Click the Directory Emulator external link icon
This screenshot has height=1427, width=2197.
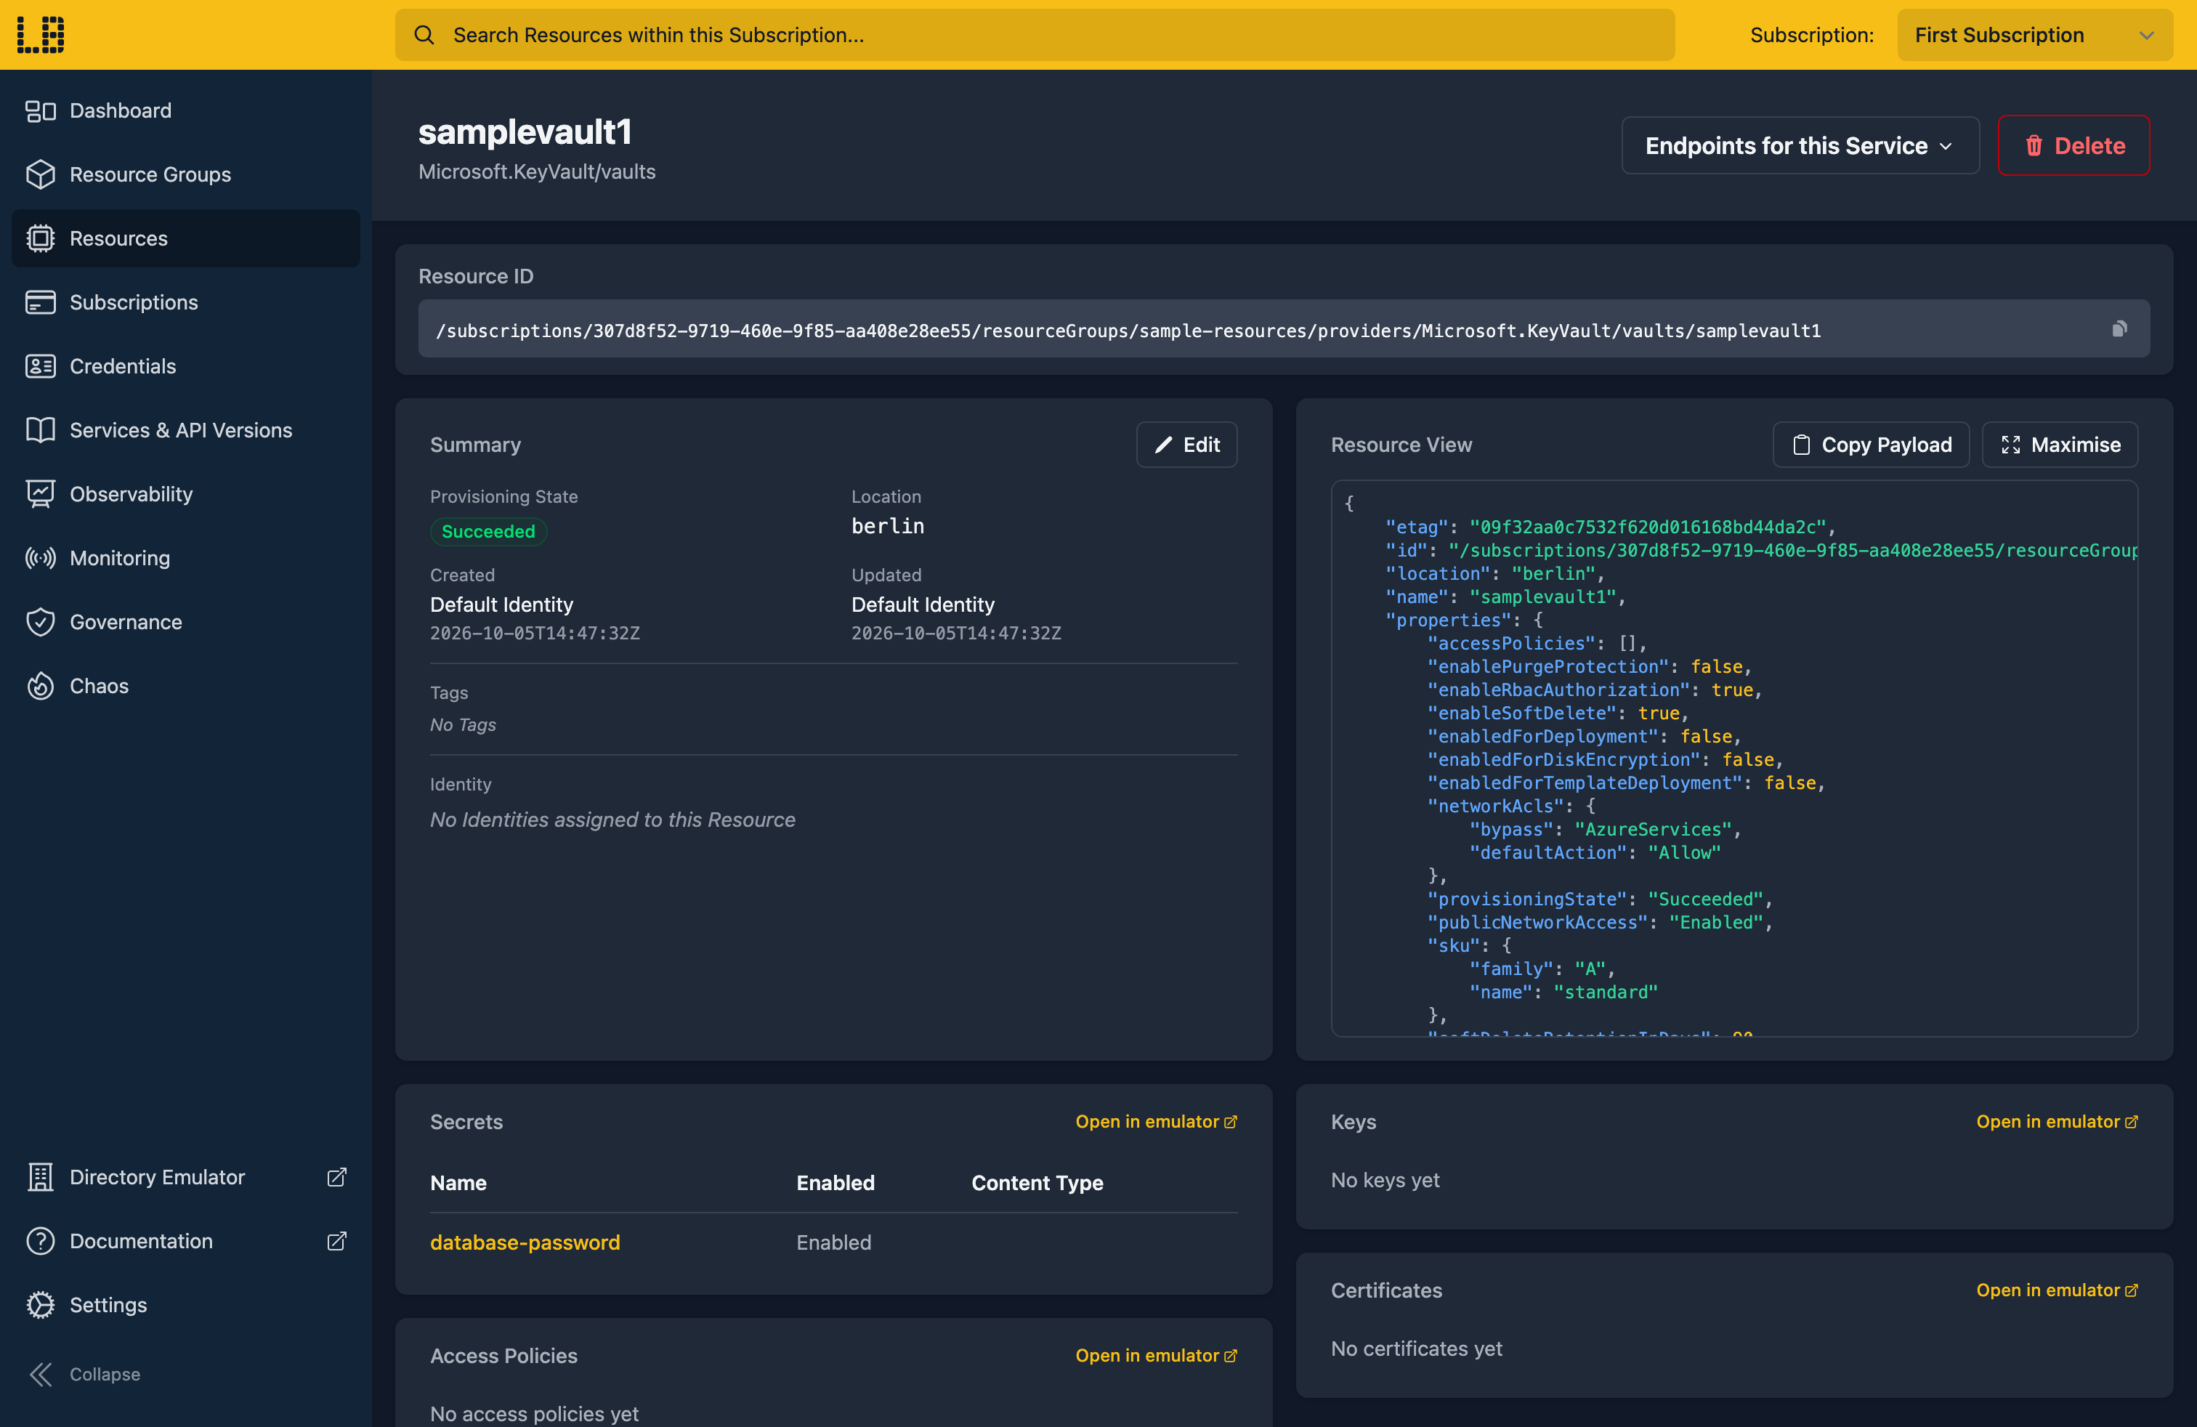pyautogui.click(x=337, y=1177)
